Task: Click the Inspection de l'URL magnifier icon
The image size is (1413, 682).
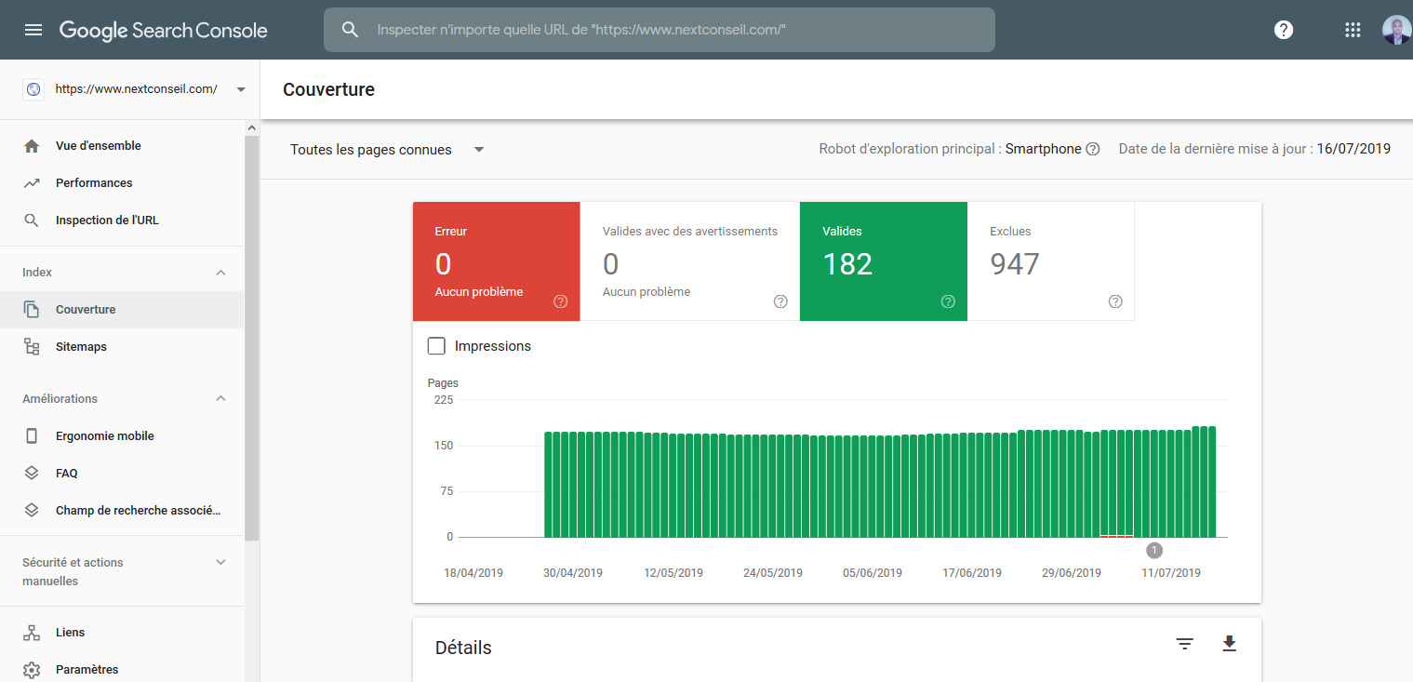Action: coord(32,221)
